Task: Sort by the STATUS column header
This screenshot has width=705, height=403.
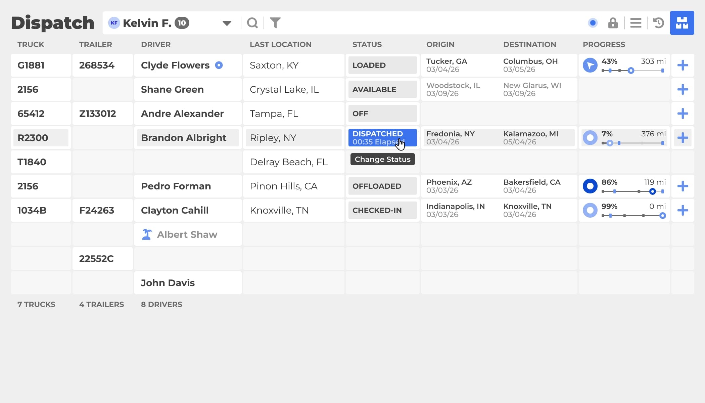Action: (x=367, y=44)
